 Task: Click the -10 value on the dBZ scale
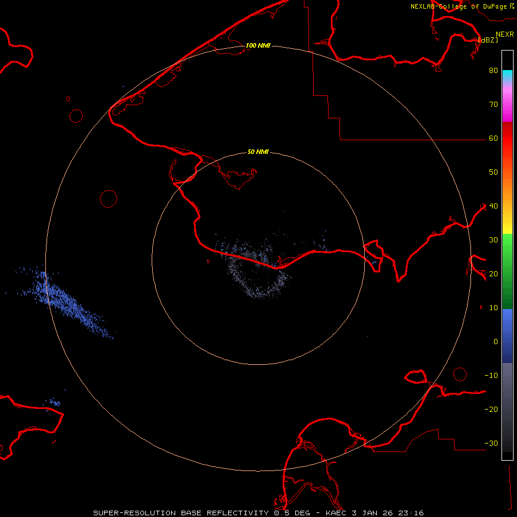(491, 376)
